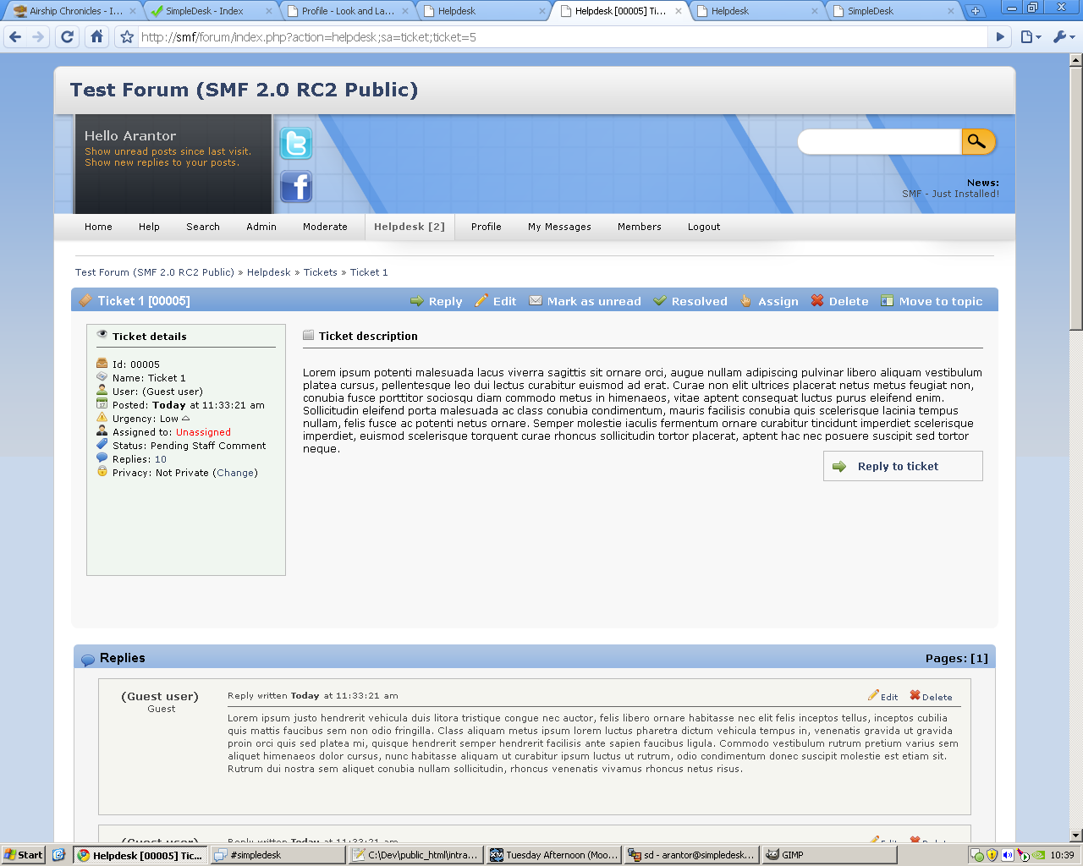Viewport: 1083px width, 866px height.
Task: Click Assign in ticket action bar
Action: click(x=769, y=301)
